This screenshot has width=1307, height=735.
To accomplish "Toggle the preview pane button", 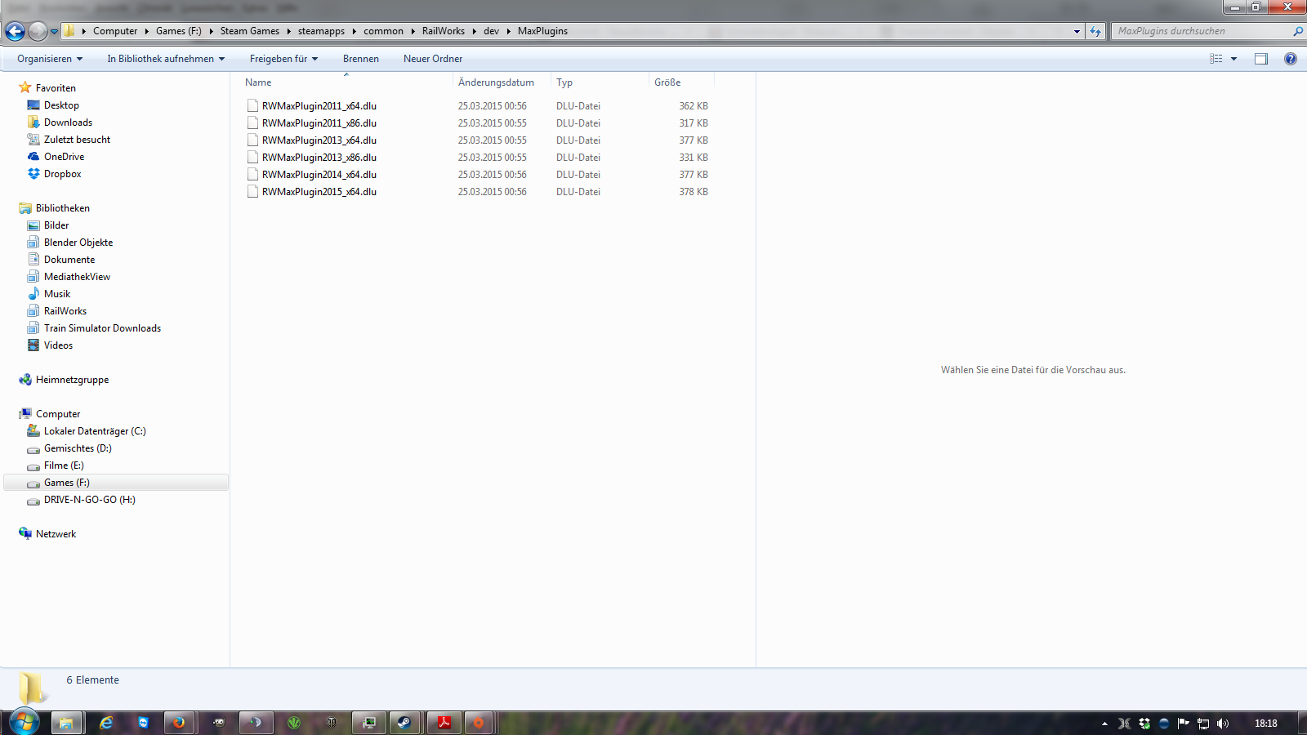I will click(x=1261, y=59).
